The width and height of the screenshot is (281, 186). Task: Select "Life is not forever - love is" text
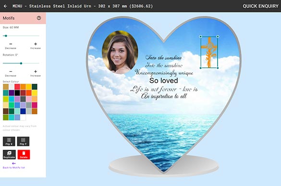164,89
